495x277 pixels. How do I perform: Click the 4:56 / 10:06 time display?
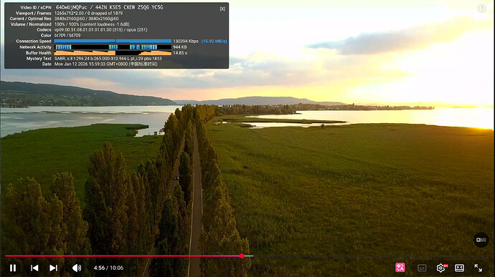coord(108,268)
